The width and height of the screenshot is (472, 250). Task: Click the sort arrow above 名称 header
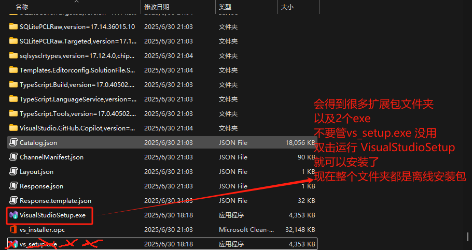[76, 2]
